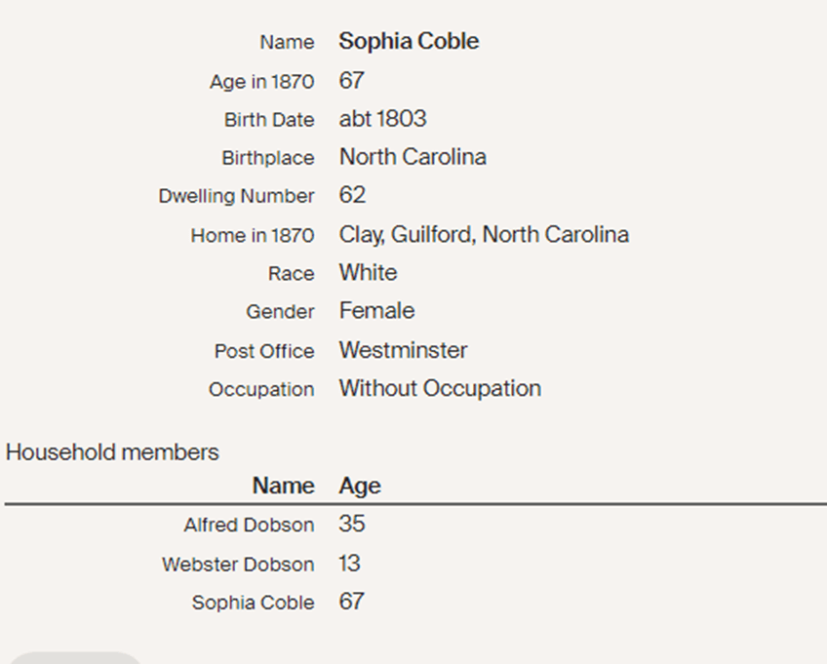Click the gray button below household list
The width and height of the screenshot is (827, 664).
click(74, 657)
